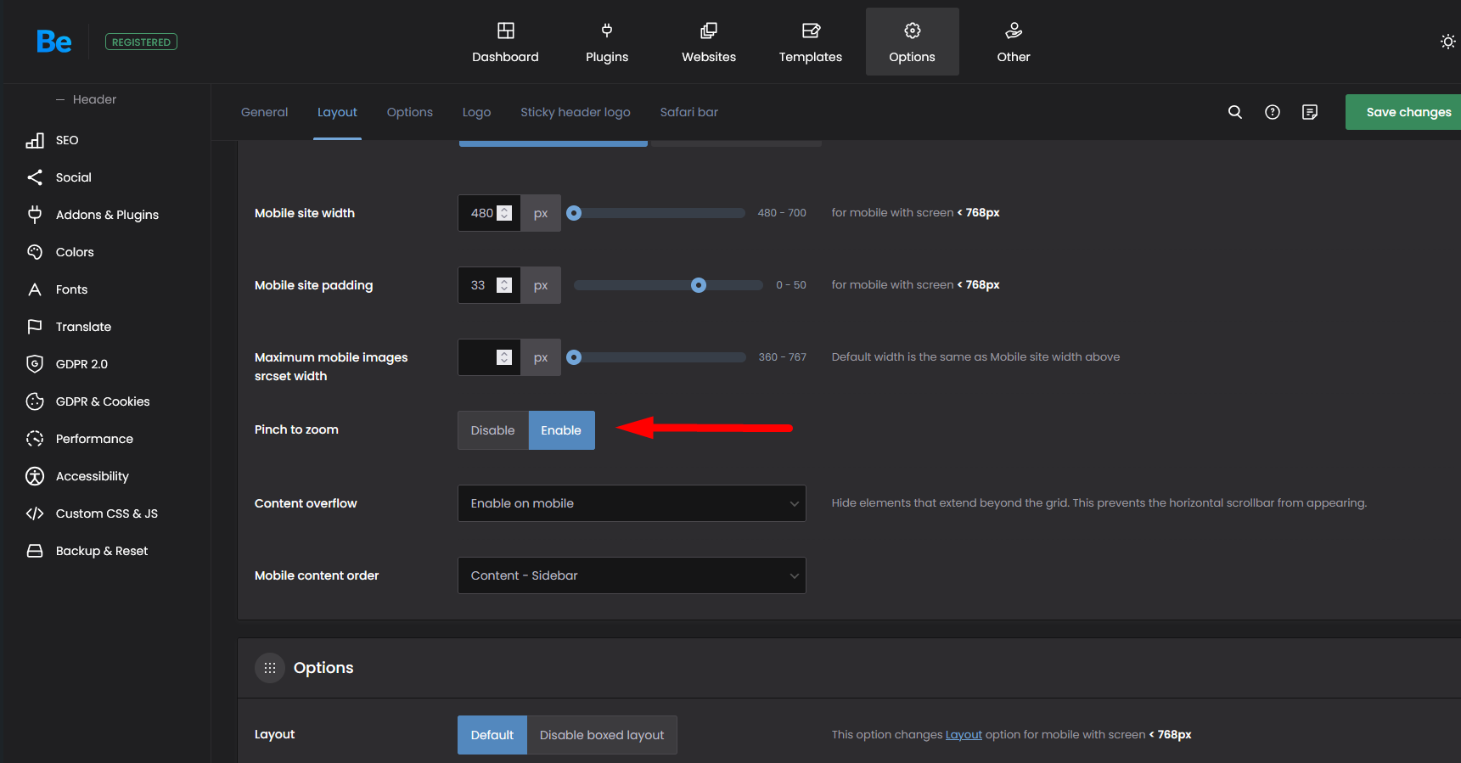Open the Plugins section in top navigation
The height and width of the screenshot is (763, 1461).
pyautogui.click(x=606, y=42)
